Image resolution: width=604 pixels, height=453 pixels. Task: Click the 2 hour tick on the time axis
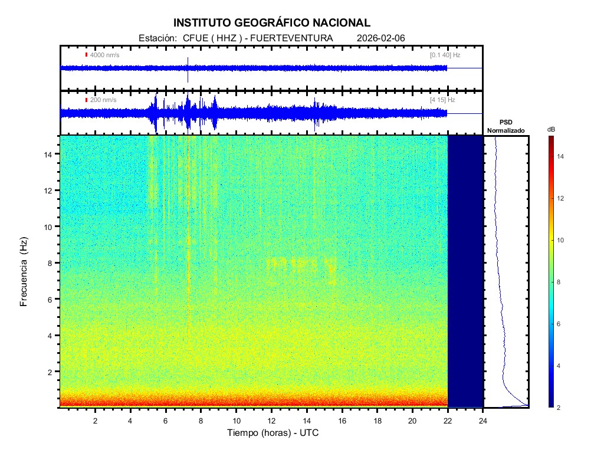96,421
